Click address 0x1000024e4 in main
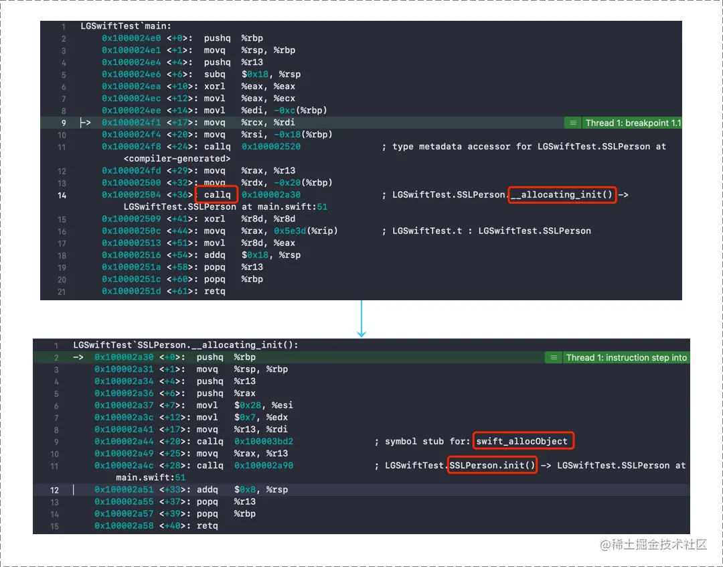 coord(131,62)
